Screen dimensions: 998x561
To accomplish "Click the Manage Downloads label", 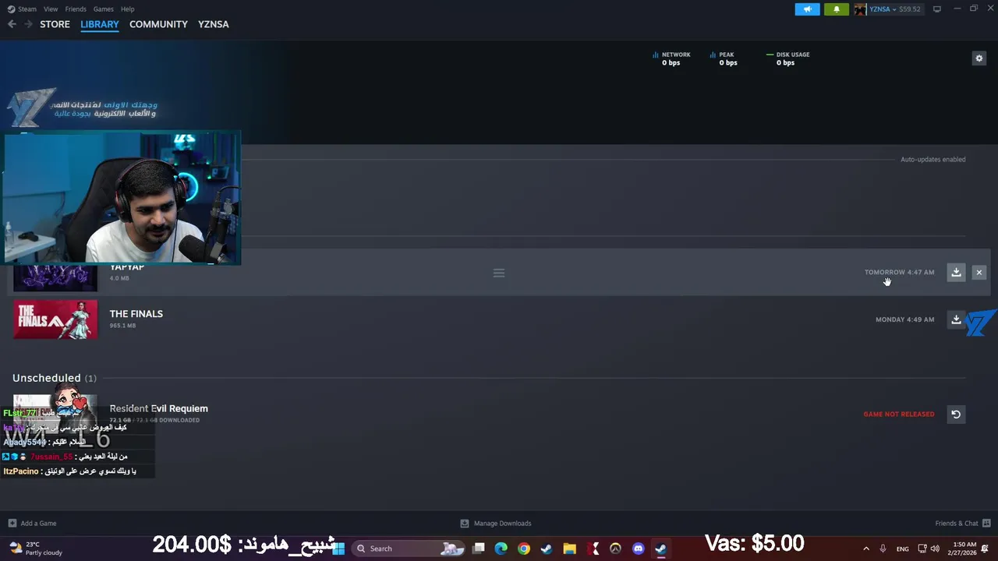I will pos(502,524).
